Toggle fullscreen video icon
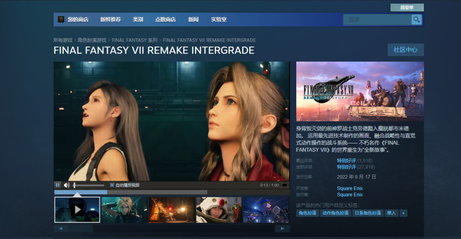The image size is (461, 239). coord(285,185)
